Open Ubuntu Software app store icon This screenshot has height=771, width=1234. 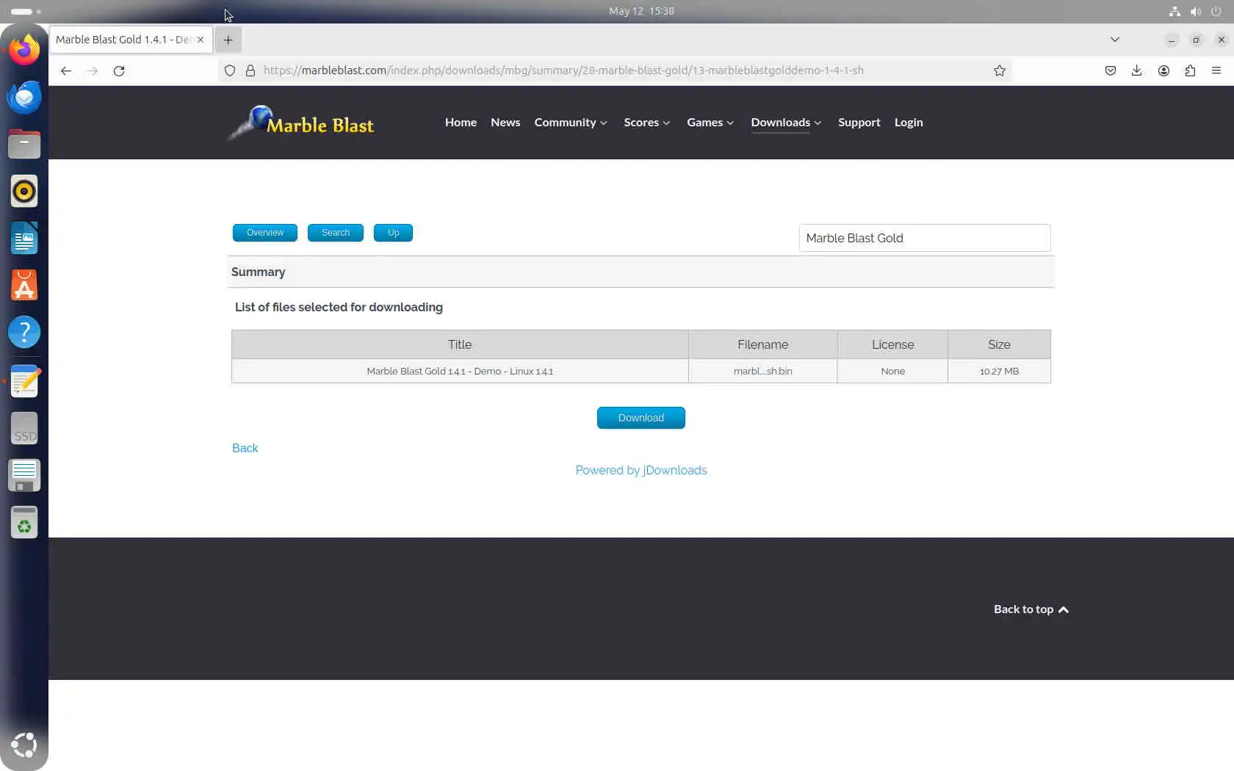click(x=24, y=285)
